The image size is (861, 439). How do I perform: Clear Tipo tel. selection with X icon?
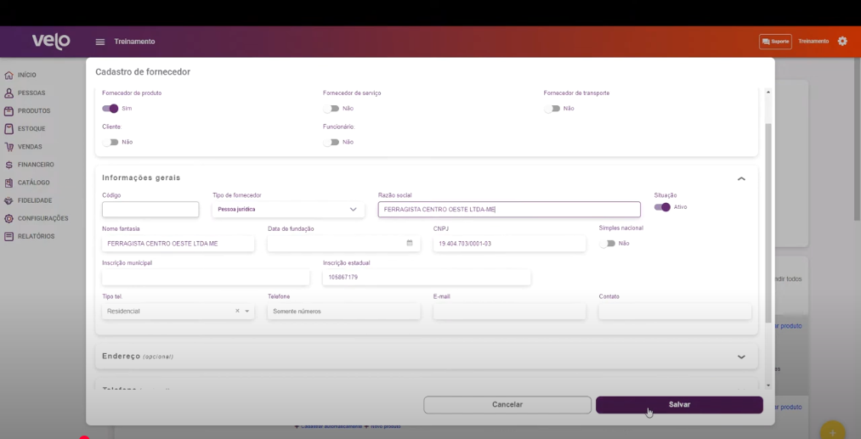coord(237,312)
